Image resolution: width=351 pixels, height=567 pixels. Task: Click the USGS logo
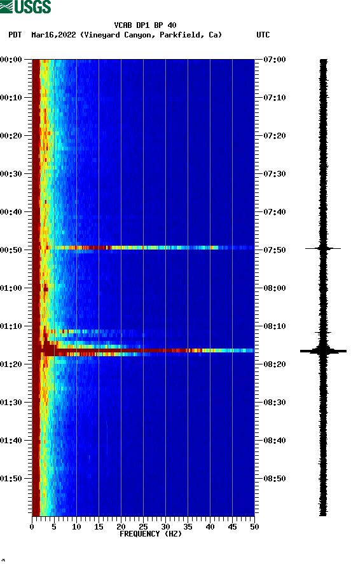pyautogui.click(x=25, y=6)
